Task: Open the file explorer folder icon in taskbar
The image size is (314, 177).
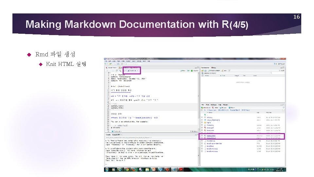Action: 147,169
